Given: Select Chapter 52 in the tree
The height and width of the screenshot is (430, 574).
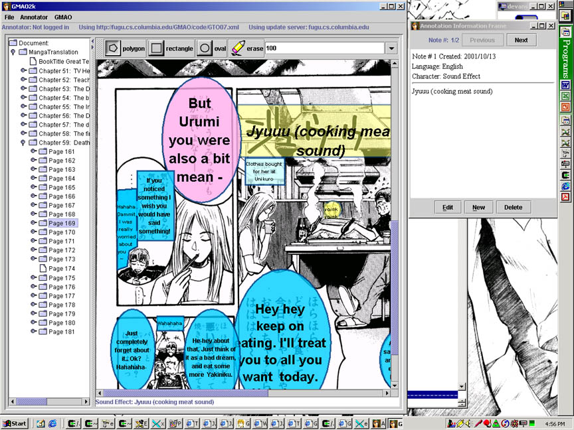Looking at the screenshot, I should pos(59,80).
